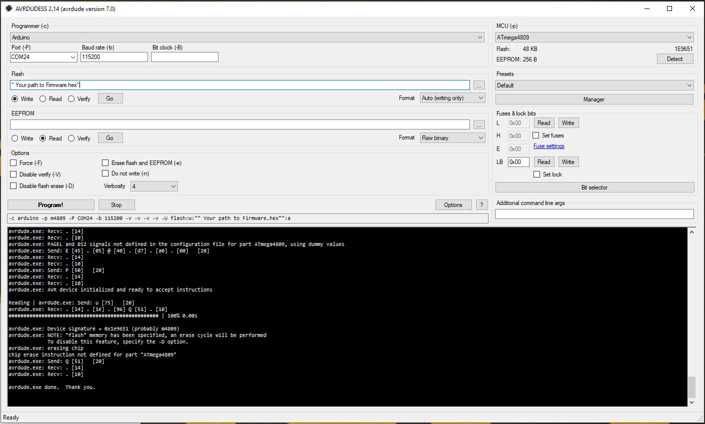705x424 pixels.
Task: Enable the Set lock checkbox
Action: [536, 174]
